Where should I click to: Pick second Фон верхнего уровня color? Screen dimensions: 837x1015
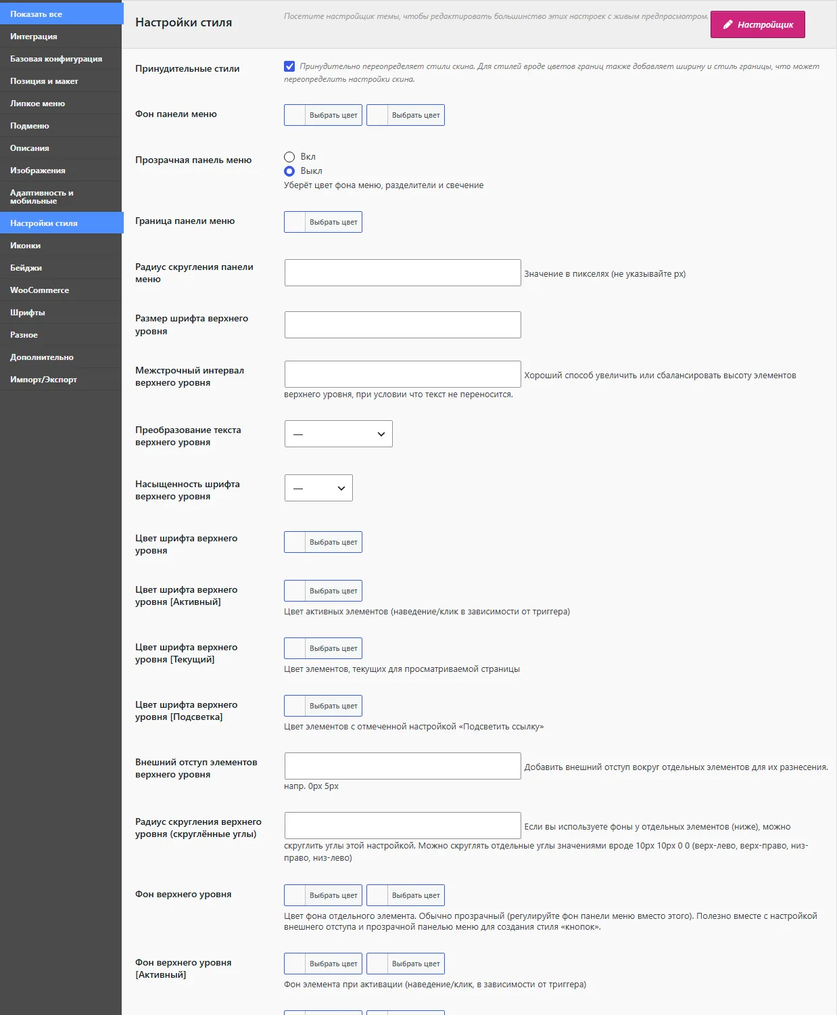click(406, 895)
